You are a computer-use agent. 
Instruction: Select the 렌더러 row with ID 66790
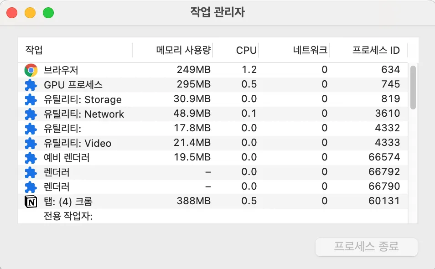click(182, 186)
